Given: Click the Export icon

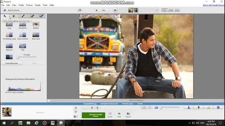Looking at the screenshot, I should pos(128,115).
